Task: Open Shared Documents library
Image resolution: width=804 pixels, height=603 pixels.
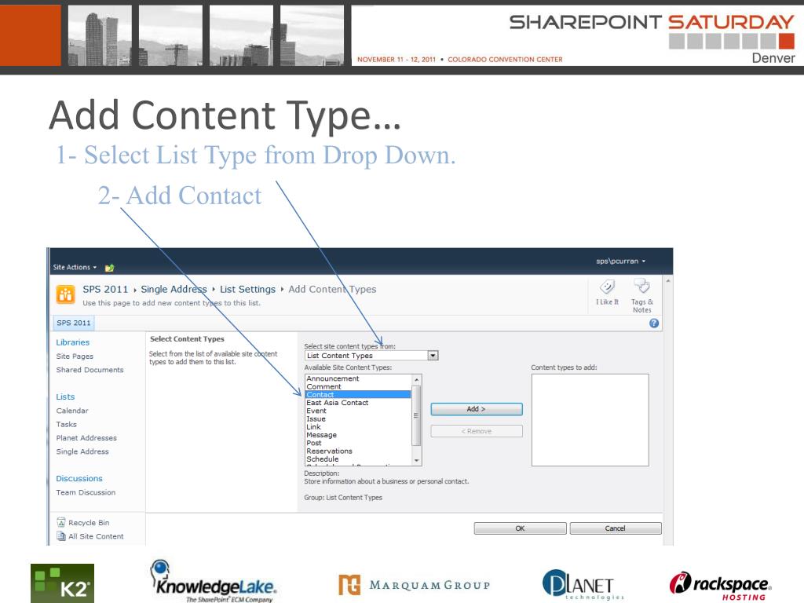Action: click(x=90, y=370)
